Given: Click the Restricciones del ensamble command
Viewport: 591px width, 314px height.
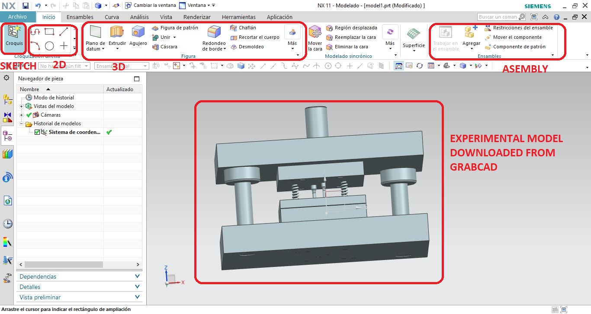Looking at the screenshot, I should (x=519, y=28).
